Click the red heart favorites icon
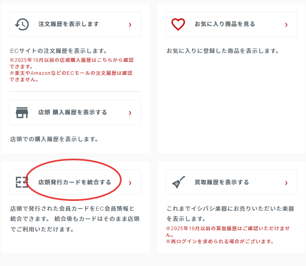The height and width of the screenshot is (266, 306). 178,24
